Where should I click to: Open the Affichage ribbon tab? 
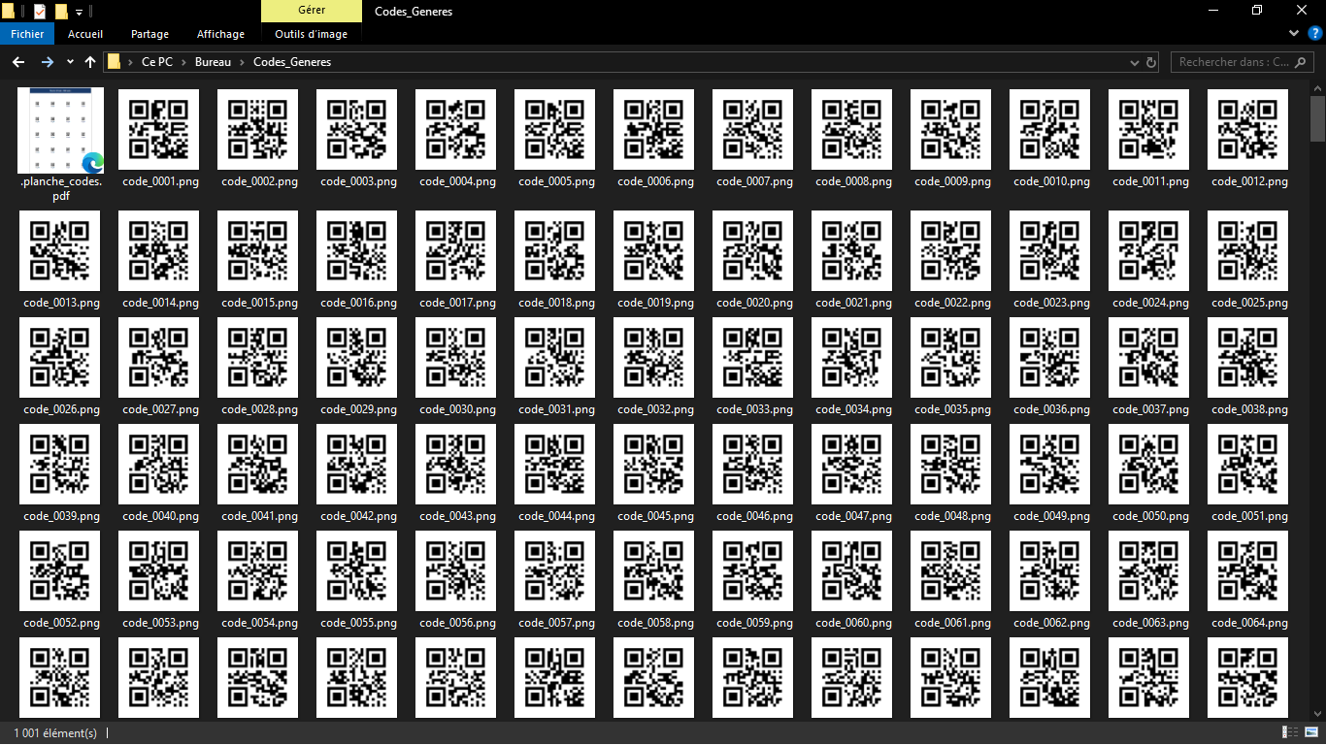tap(220, 34)
